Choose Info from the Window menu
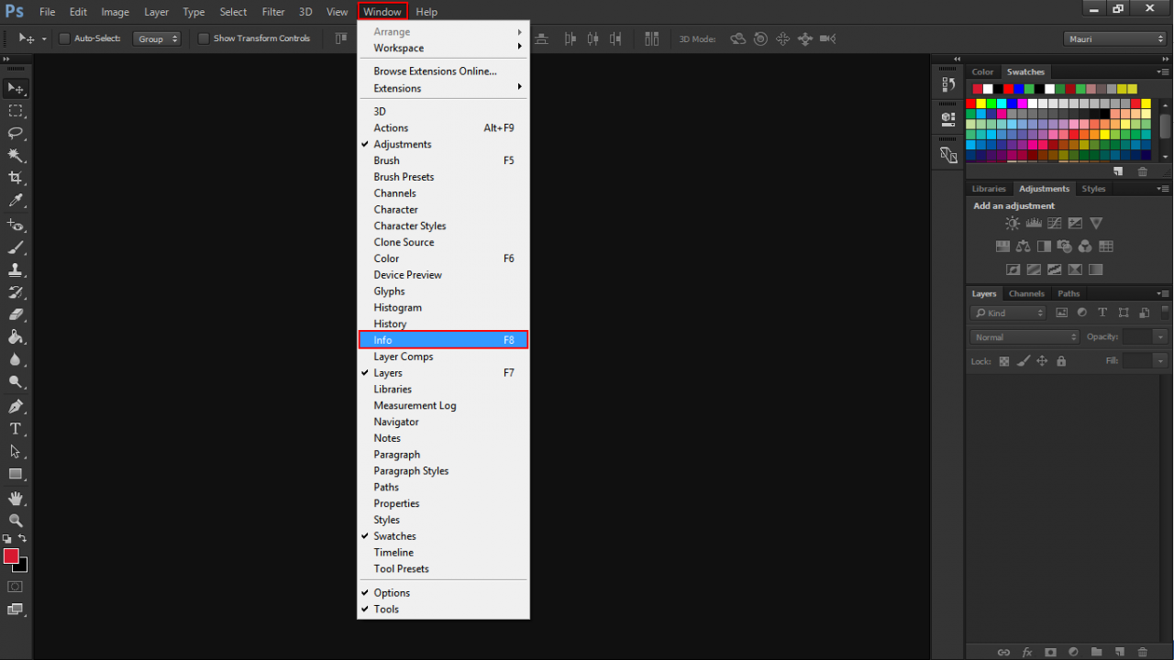 point(443,340)
